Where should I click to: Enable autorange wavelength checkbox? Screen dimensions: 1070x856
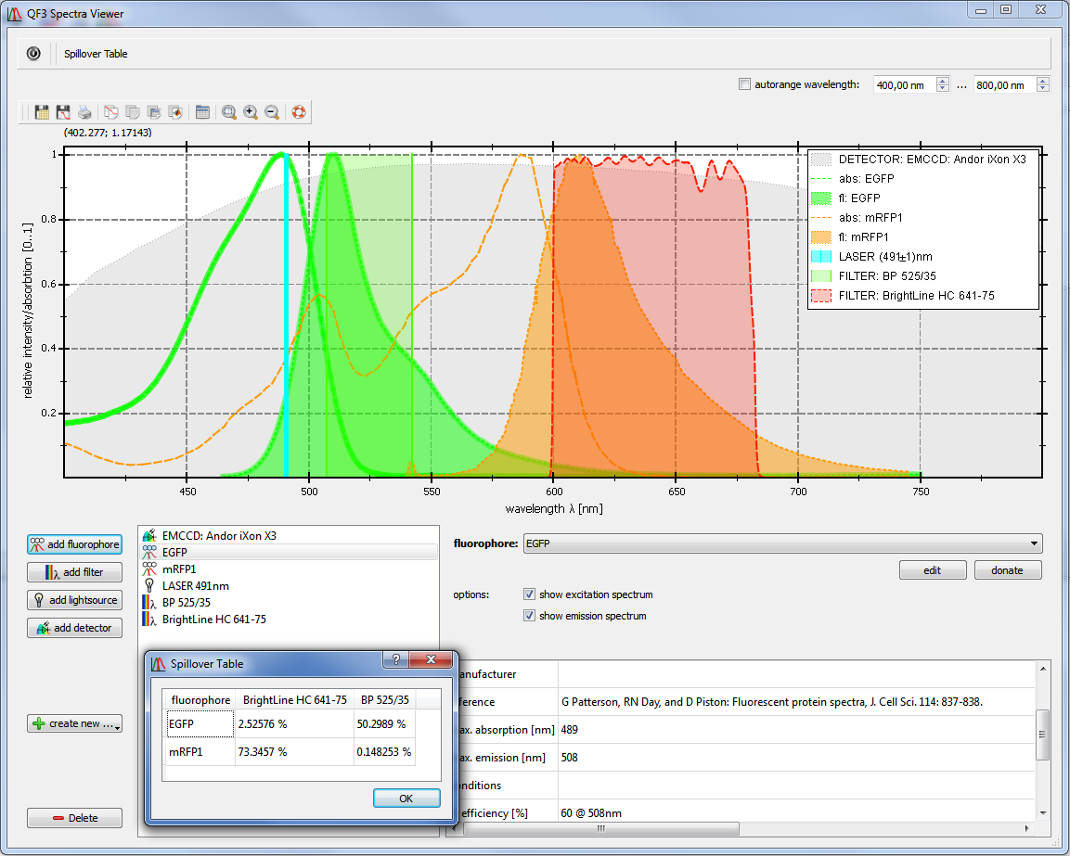[x=744, y=84]
